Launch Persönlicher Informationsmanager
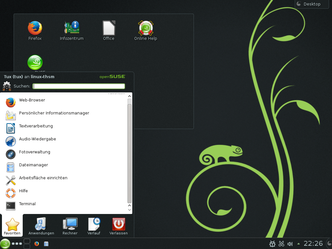332x249 pixels. [x=54, y=113]
